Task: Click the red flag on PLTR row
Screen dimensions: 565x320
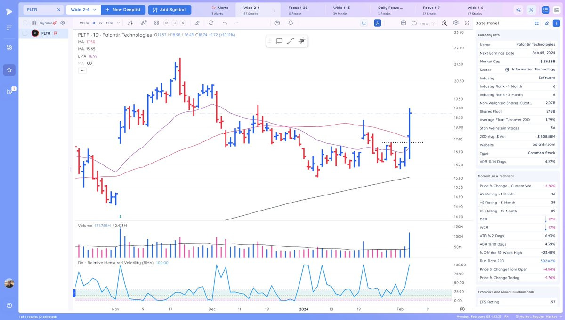Action: click(x=55, y=33)
